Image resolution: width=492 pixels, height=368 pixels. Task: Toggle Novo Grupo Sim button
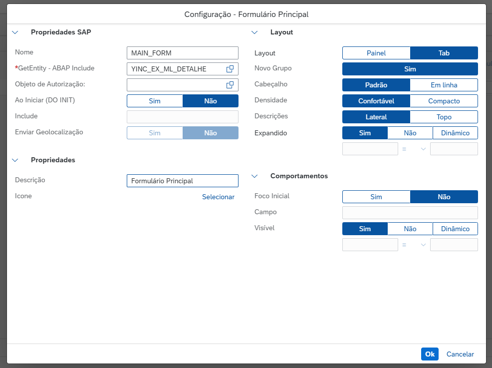pos(410,69)
